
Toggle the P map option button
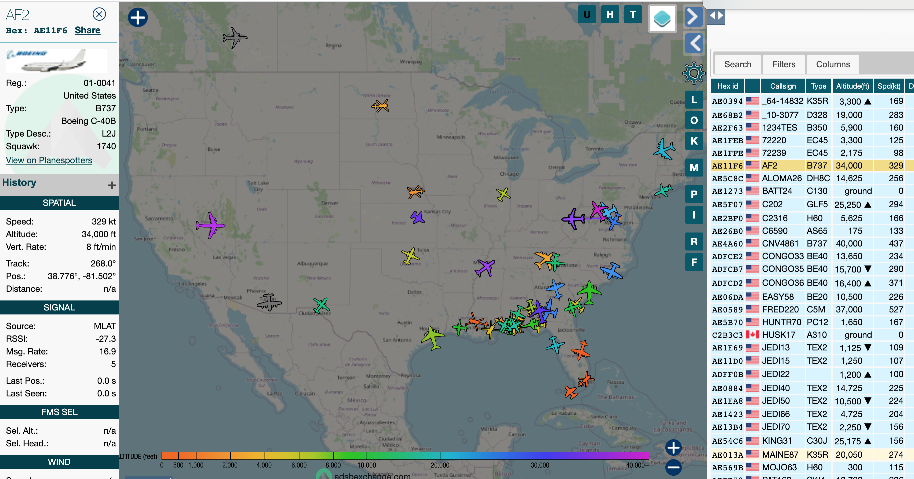[x=694, y=194]
